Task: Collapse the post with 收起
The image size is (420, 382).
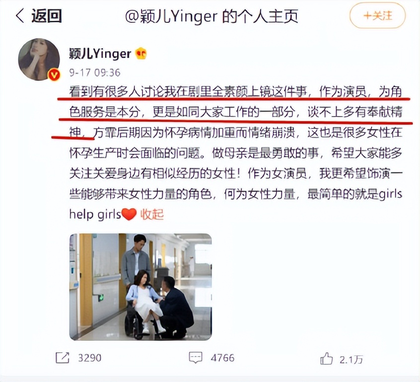Action: pyautogui.click(x=152, y=214)
